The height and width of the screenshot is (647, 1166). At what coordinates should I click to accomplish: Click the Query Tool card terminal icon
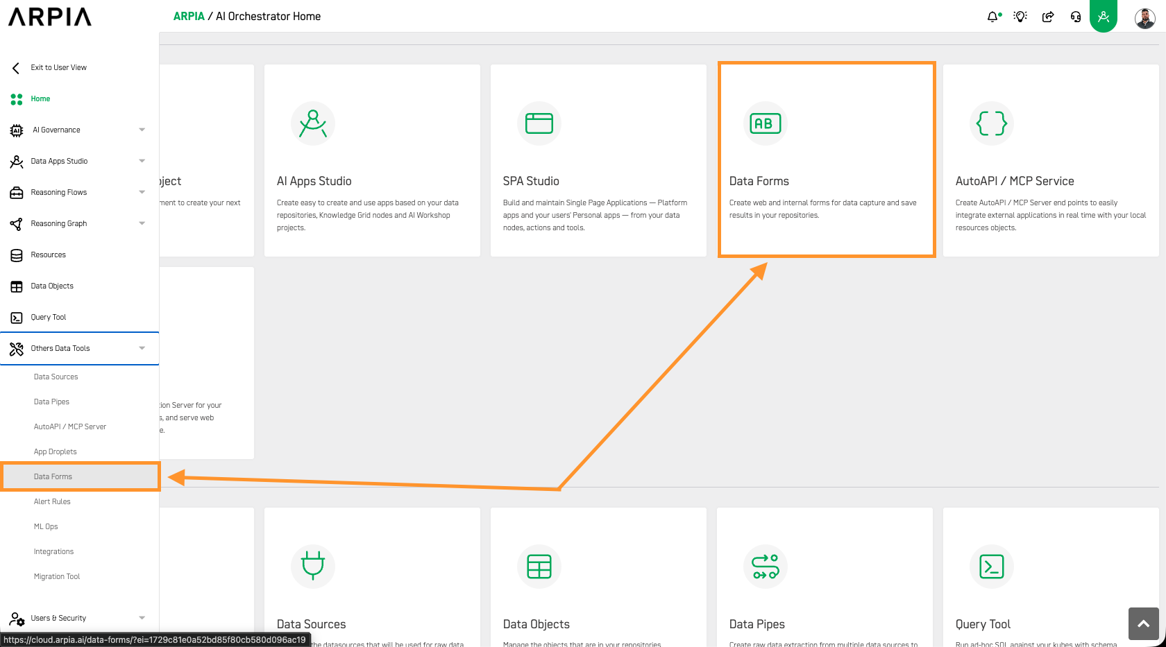click(992, 567)
